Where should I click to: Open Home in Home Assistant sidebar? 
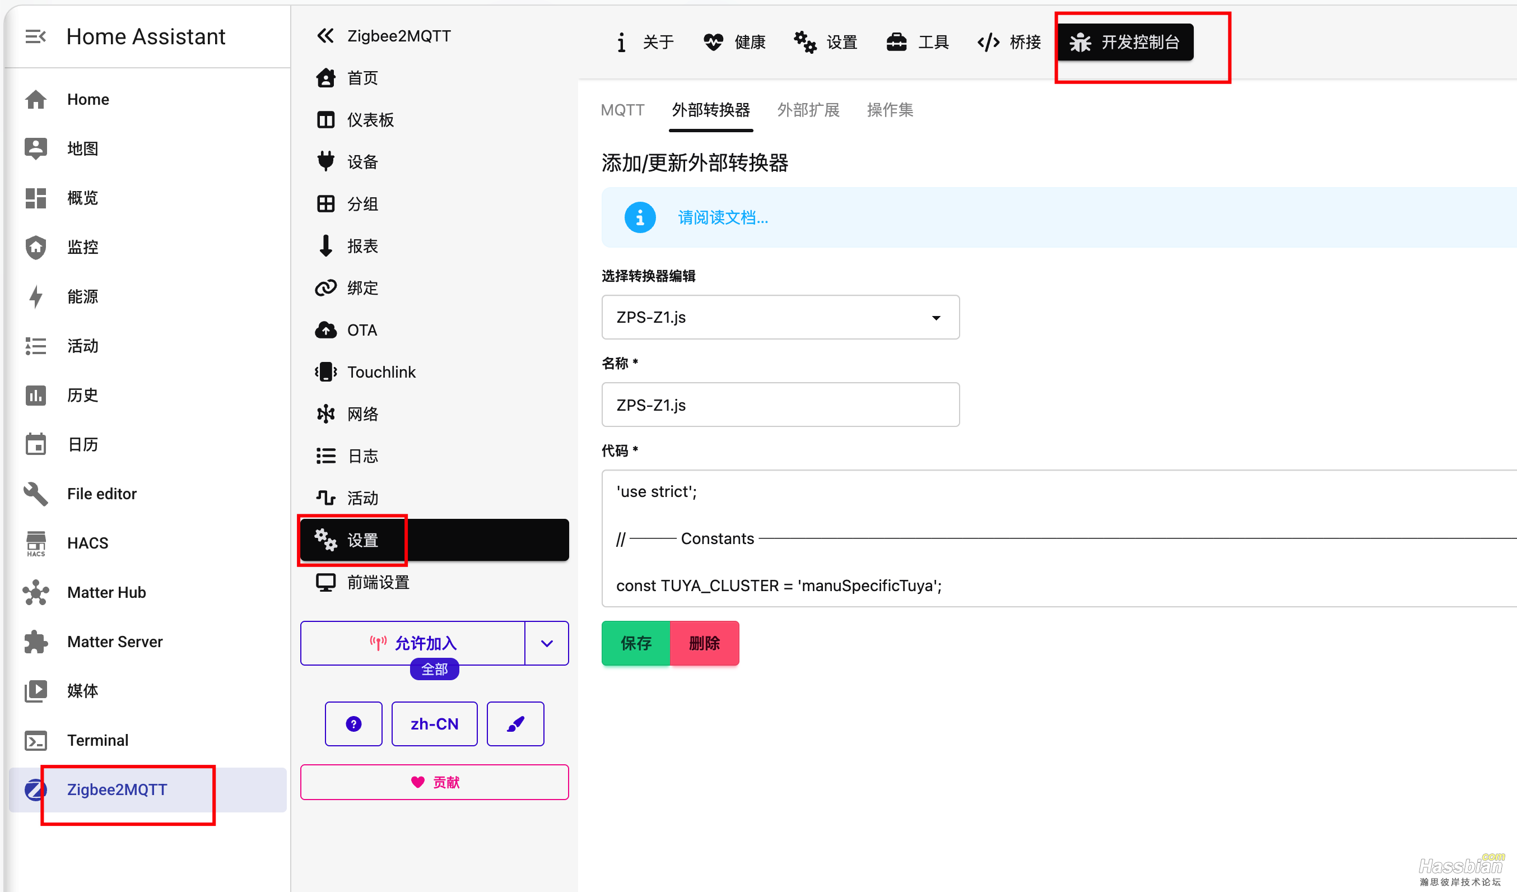[x=147, y=99]
